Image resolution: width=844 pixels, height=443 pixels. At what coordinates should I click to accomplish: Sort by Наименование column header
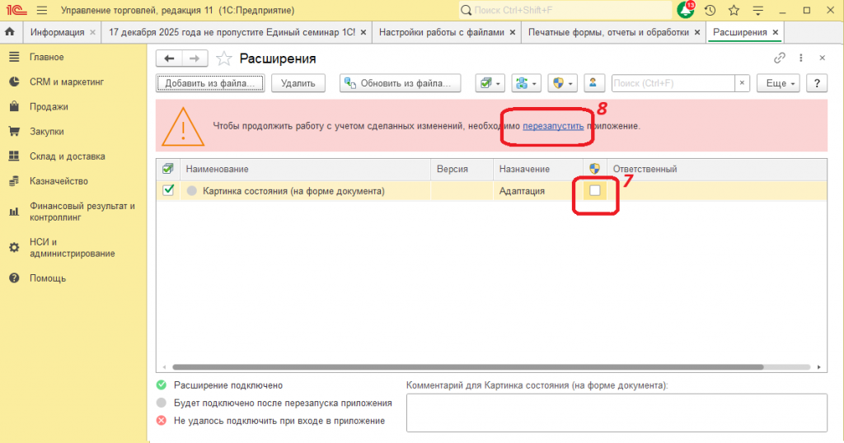tap(305, 169)
